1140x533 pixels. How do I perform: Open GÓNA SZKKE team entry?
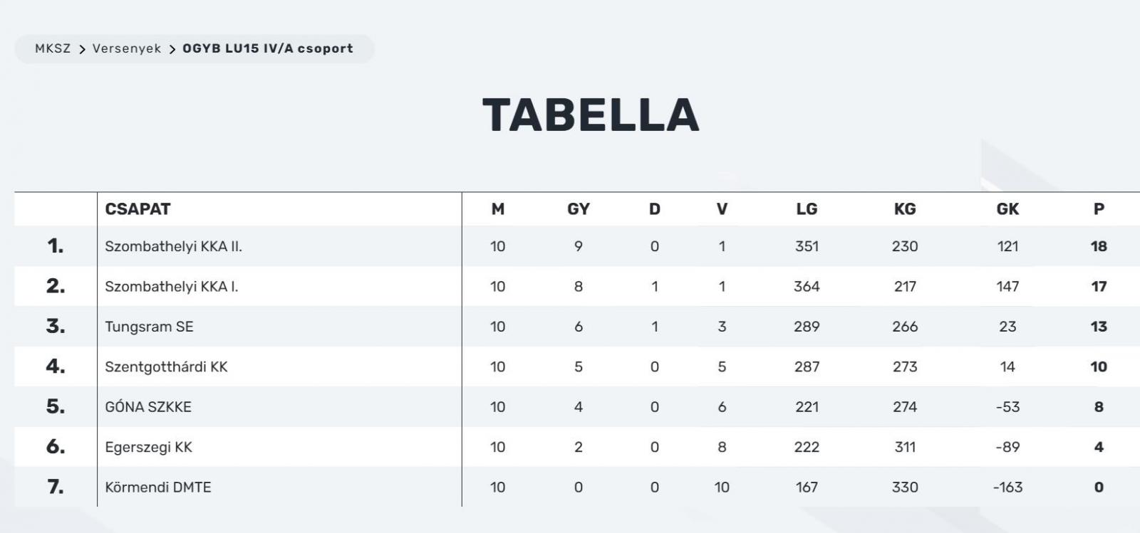coord(148,406)
